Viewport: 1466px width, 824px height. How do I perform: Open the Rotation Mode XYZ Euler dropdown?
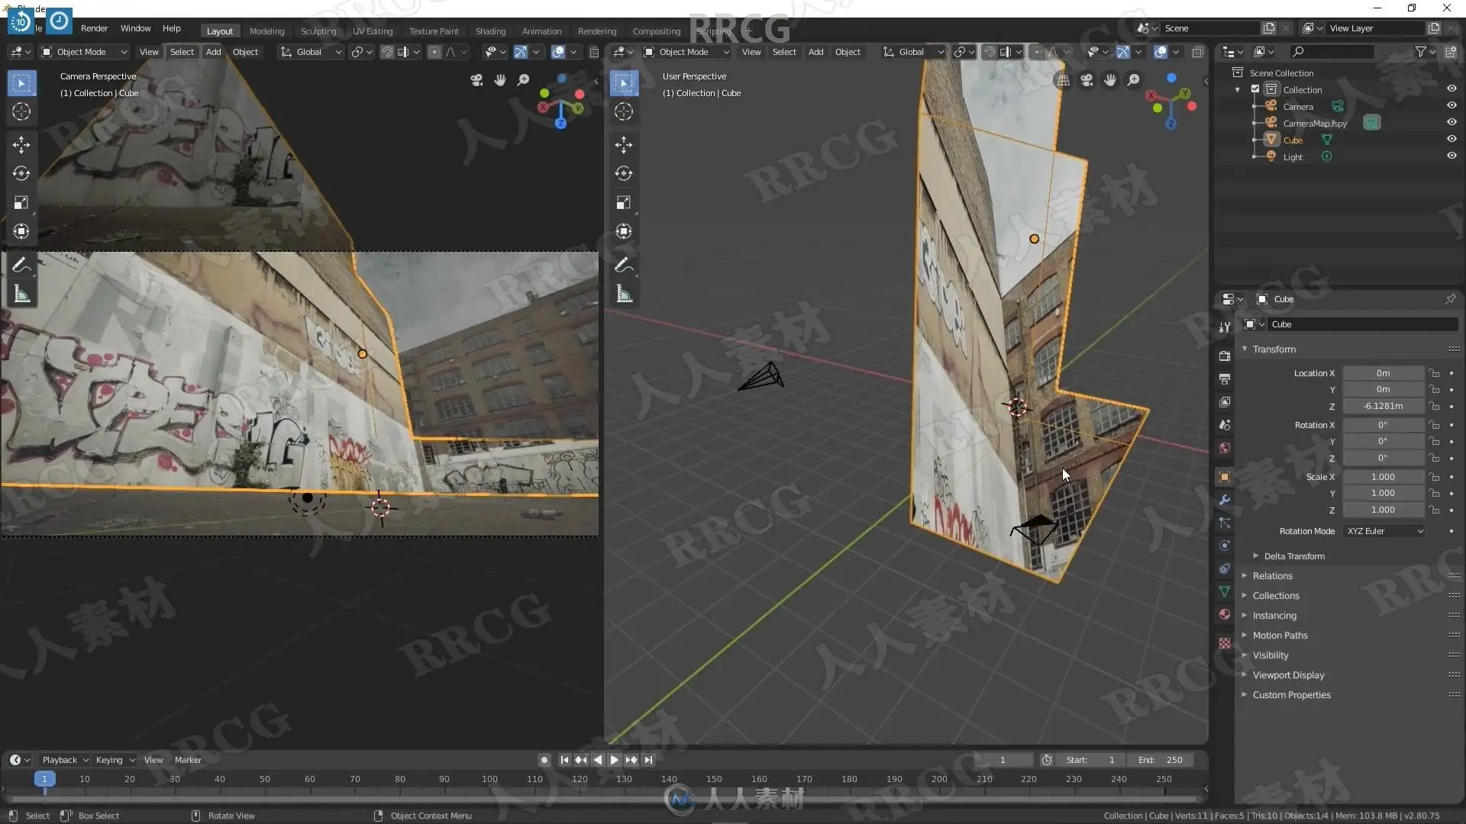click(x=1384, y=531)
